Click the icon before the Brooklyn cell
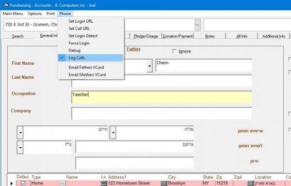Viewport: 291px width, 186px height. coord(163,183)
